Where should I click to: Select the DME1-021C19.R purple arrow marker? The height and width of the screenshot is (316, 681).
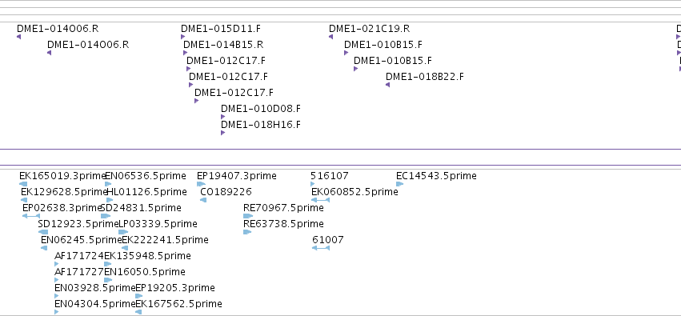click(331, 37)
